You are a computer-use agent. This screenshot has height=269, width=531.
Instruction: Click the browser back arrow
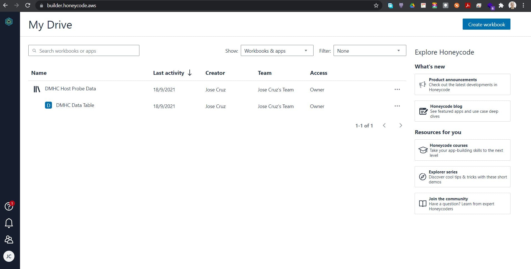(5, 5)
